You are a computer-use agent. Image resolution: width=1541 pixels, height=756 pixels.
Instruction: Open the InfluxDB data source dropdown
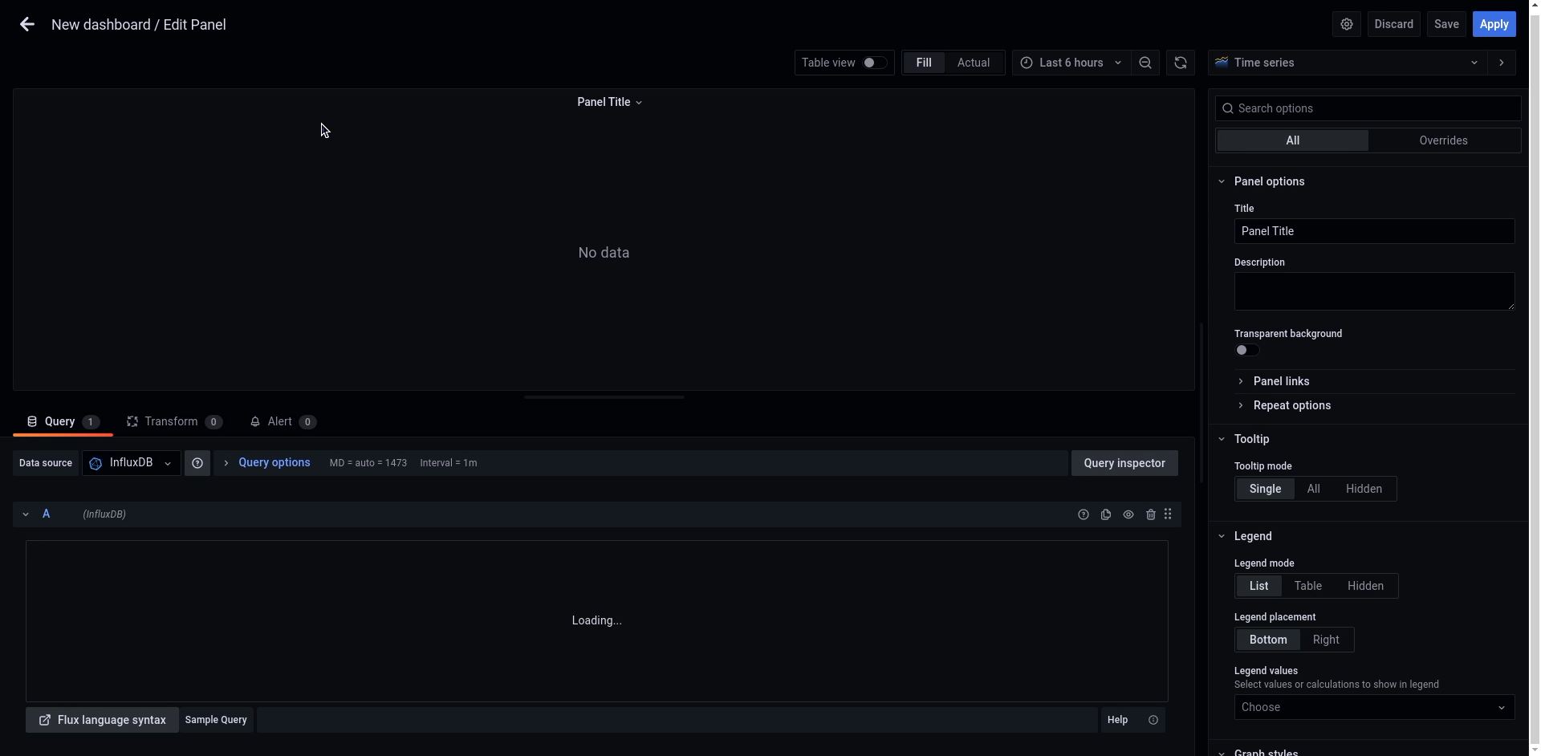[x=132, y=463]
